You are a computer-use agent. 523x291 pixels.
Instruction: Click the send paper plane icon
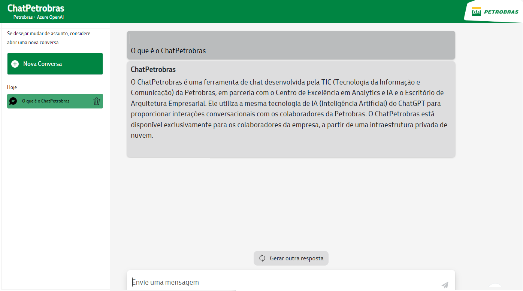pyautogui.click(x=445, y=285)
